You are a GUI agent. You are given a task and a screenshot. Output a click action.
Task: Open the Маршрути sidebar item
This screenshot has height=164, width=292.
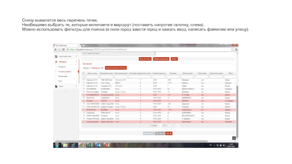62,67
